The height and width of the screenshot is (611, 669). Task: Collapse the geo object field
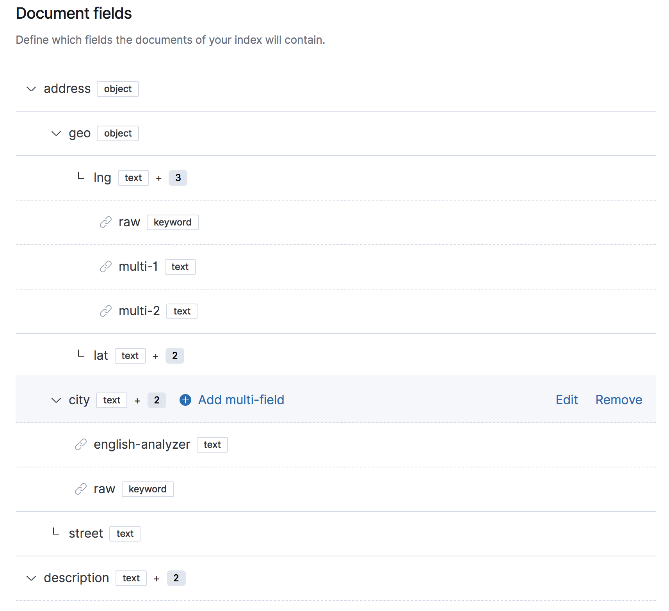pyautogui.click(x=56, y=133)
